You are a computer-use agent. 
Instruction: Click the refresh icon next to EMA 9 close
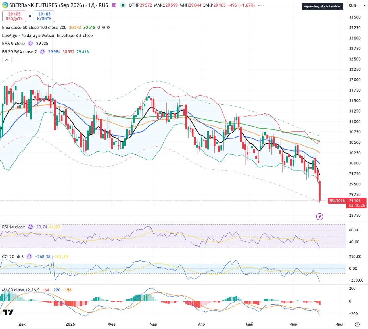pos(30,44)
